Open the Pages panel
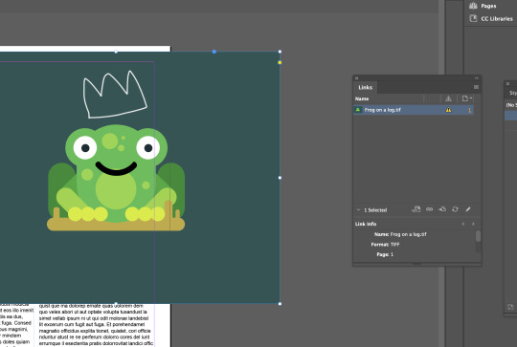This screenshot has height=347, width=517. 483,6
